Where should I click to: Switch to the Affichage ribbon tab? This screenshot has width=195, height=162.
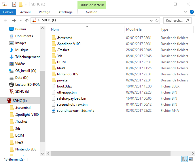[65, 12]
